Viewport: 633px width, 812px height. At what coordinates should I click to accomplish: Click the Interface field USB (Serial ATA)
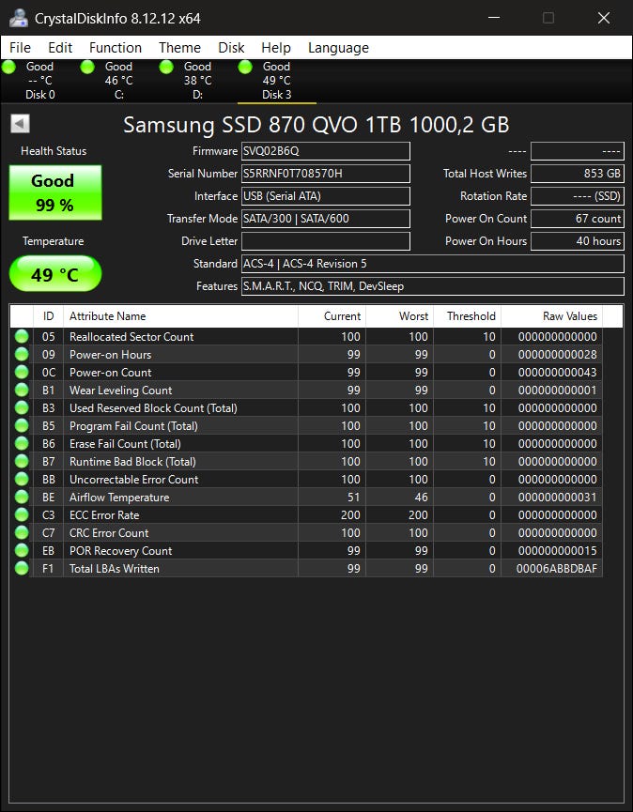click(326, 196)
